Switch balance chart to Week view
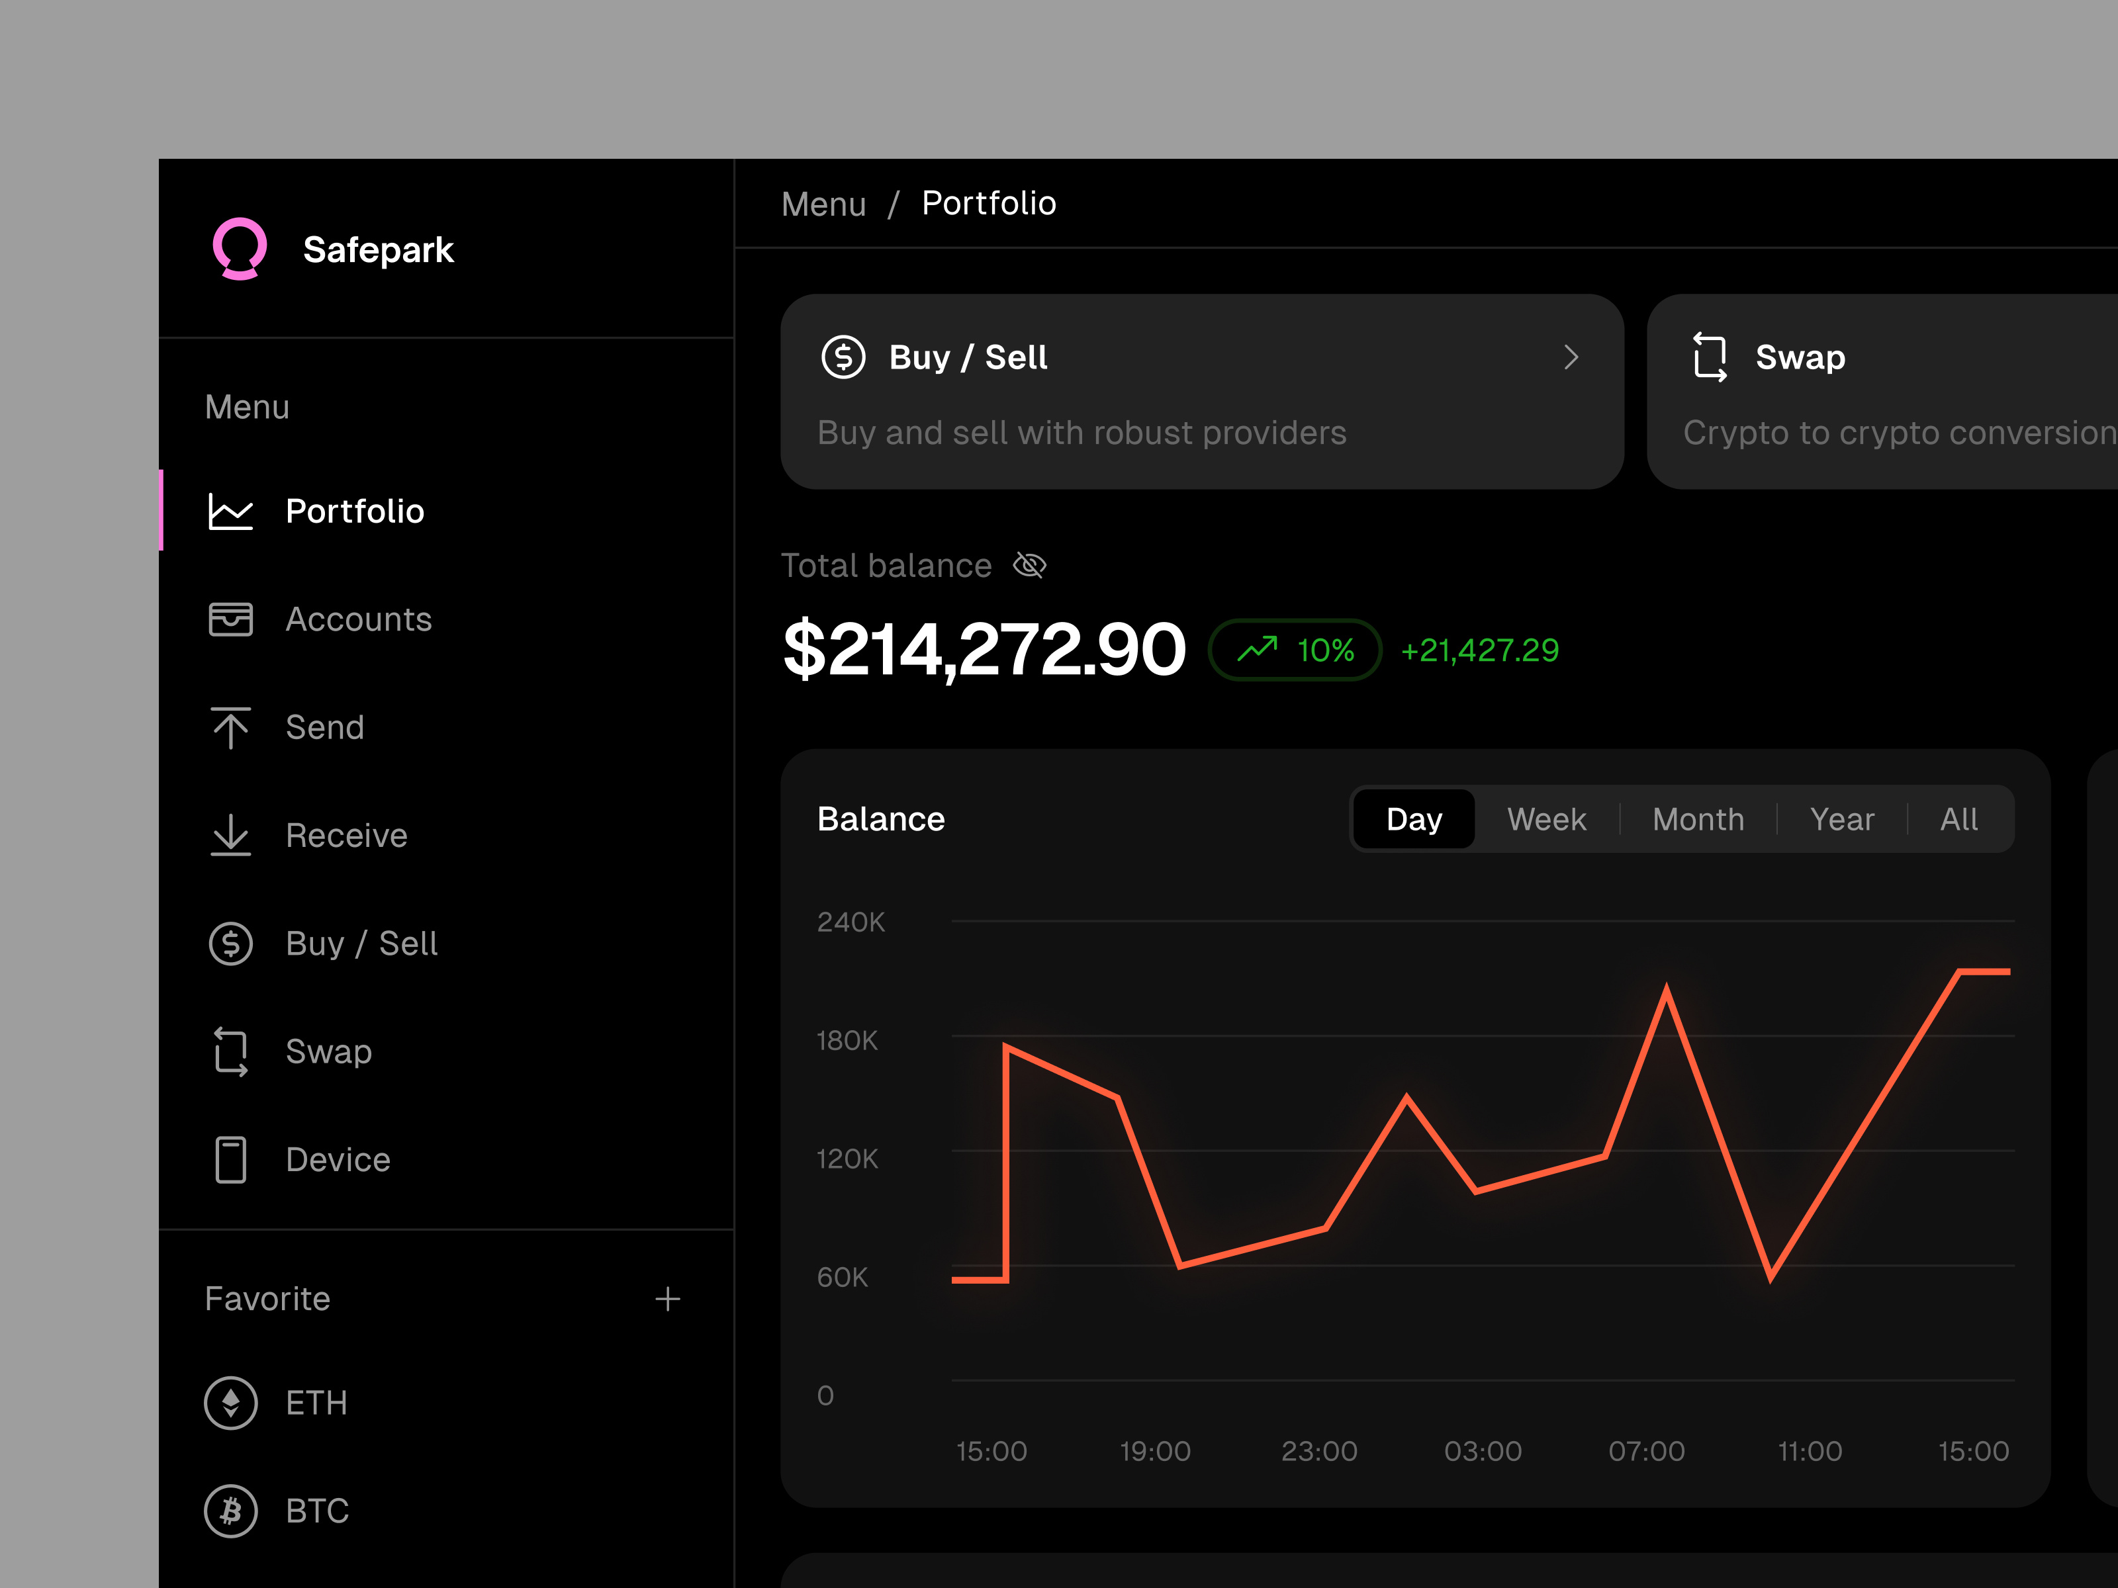 click(x=1545, y=819)
